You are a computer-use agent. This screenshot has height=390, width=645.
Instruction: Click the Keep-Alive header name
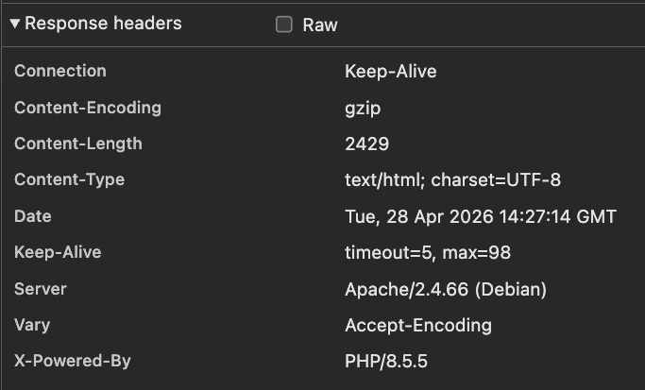coord(58,252)
